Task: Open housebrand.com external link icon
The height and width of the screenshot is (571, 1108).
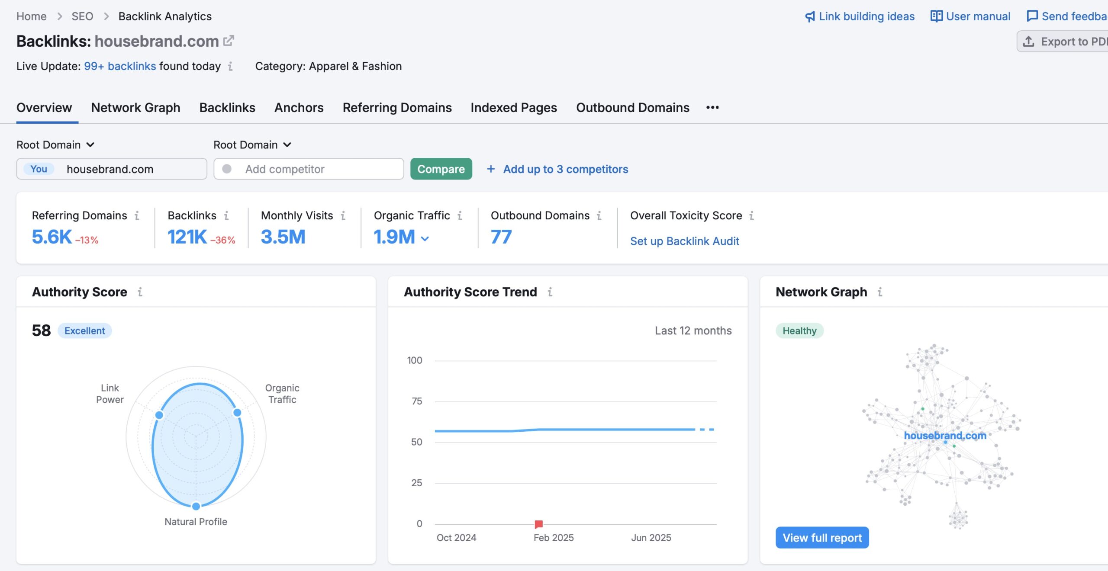Action: 229,41
